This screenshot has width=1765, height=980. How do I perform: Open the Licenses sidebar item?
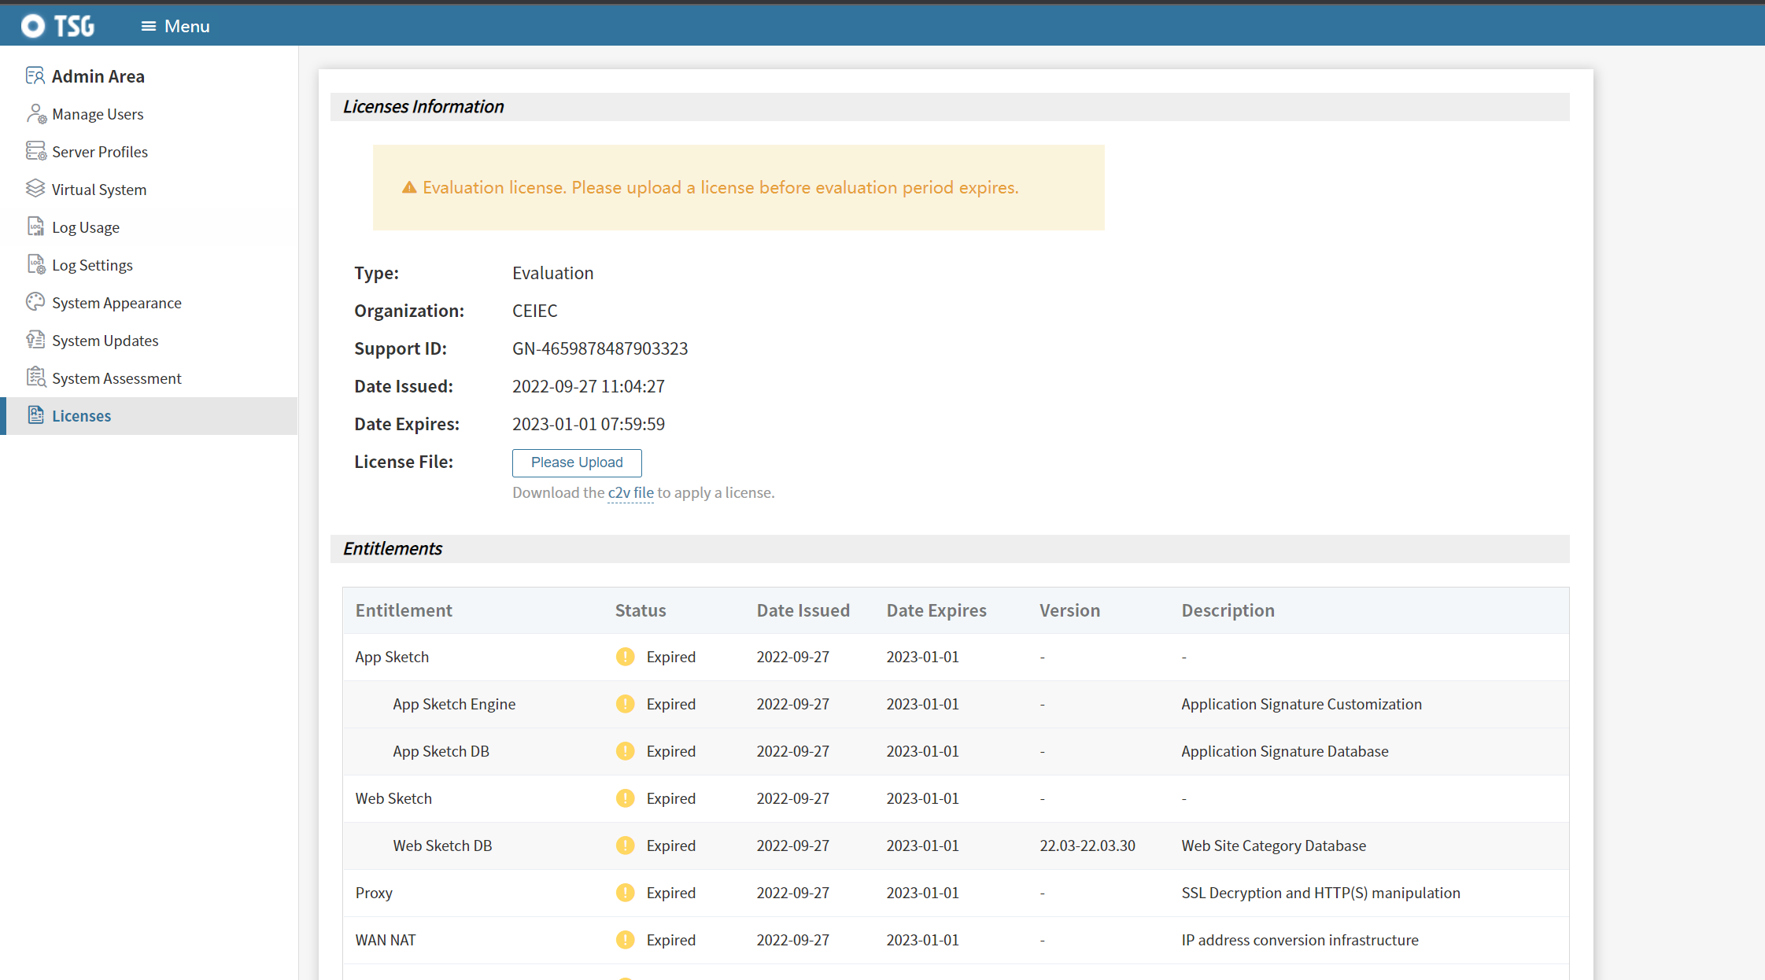click(x=81, y=416)
